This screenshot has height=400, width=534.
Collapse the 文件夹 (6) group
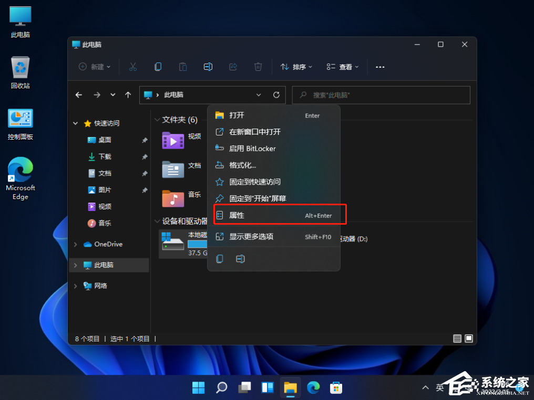click(x=157, y=120)
